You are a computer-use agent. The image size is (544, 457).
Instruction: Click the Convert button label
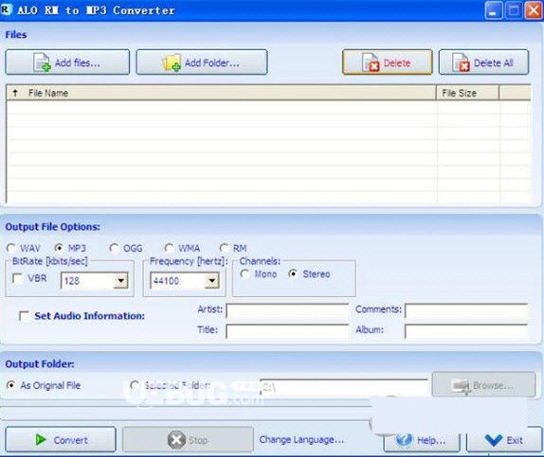coord(70,440)
